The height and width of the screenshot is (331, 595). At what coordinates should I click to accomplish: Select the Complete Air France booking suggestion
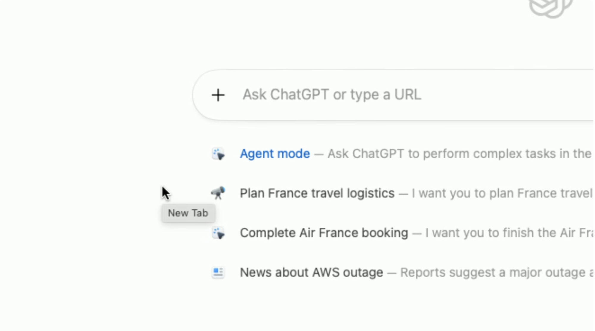point(324,233)
